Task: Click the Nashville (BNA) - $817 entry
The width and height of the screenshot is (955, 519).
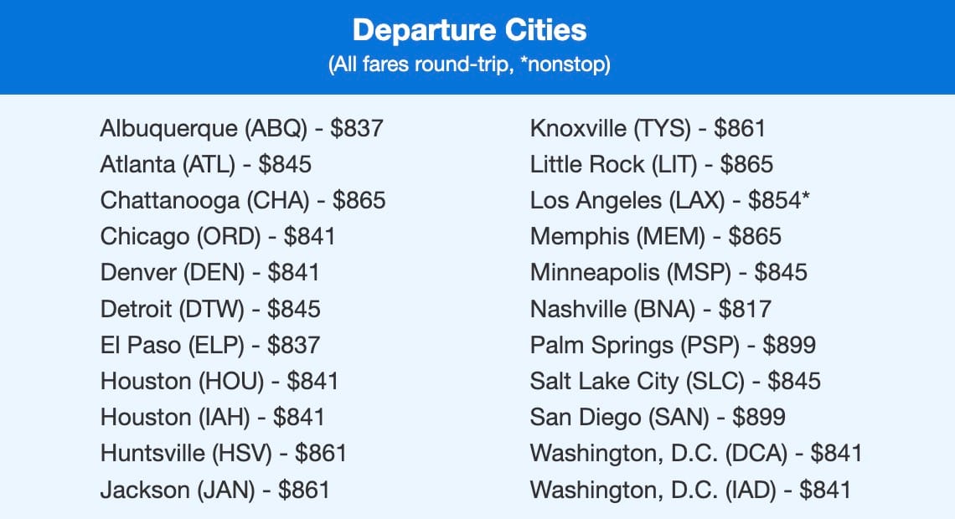Action: coord(650,309)
